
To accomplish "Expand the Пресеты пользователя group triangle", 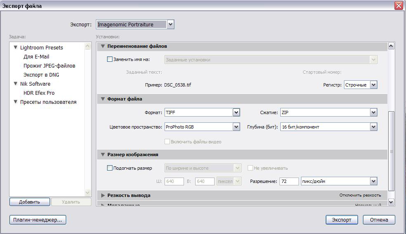I will 16,102.
